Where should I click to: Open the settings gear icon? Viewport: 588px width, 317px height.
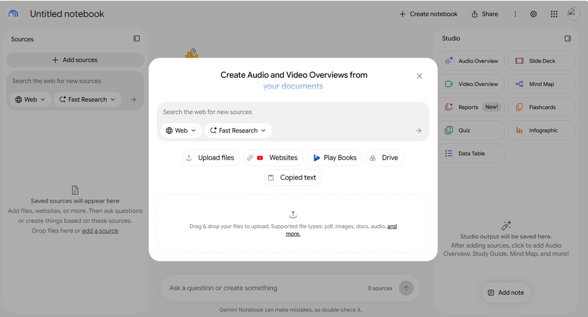533,14
